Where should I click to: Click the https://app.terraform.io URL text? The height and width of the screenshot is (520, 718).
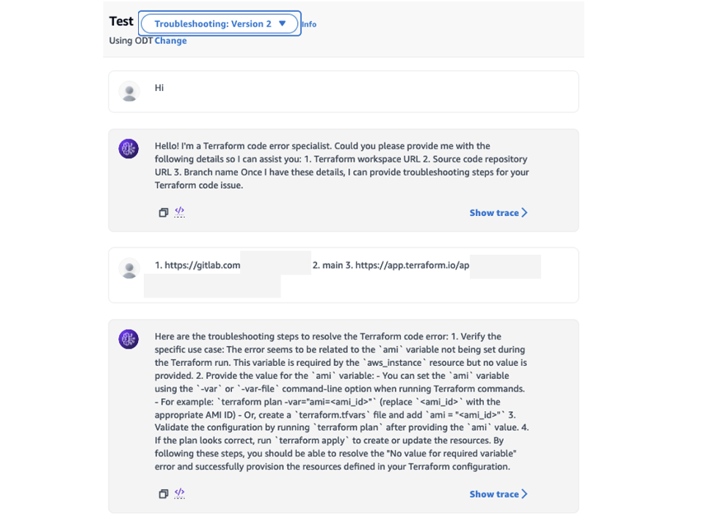tap(412, 265)
